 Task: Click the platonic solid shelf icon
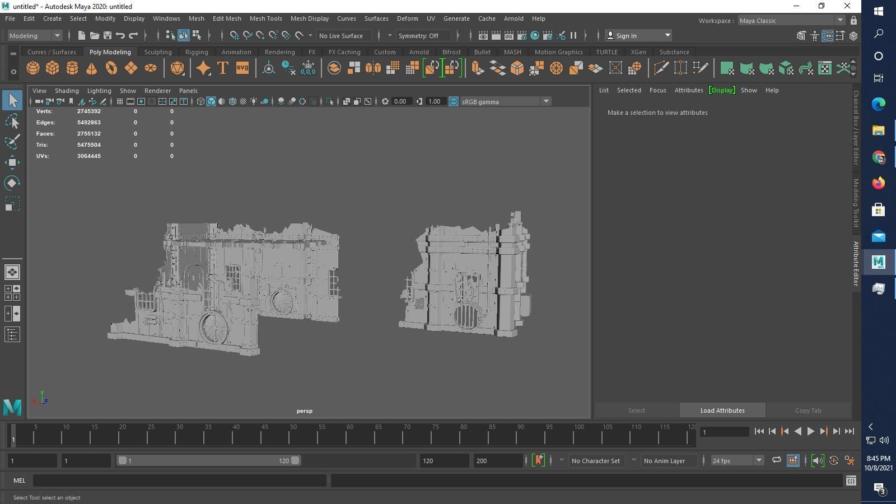click(178, 68)
